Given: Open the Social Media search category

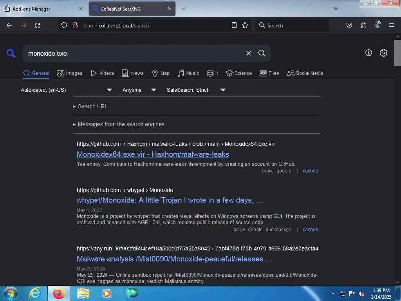Looking at the screenshot, I should (x=305, y=73).
